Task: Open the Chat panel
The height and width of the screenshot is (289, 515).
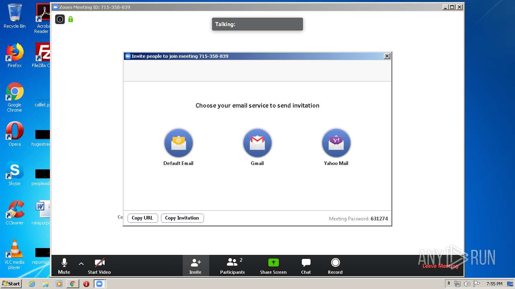Action: pyautogui.click(x=306, y=266)
